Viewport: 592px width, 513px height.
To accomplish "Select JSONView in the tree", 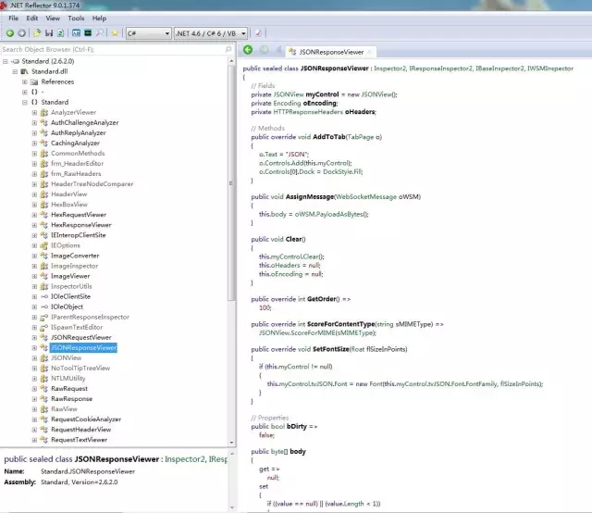I will [66, 357].
